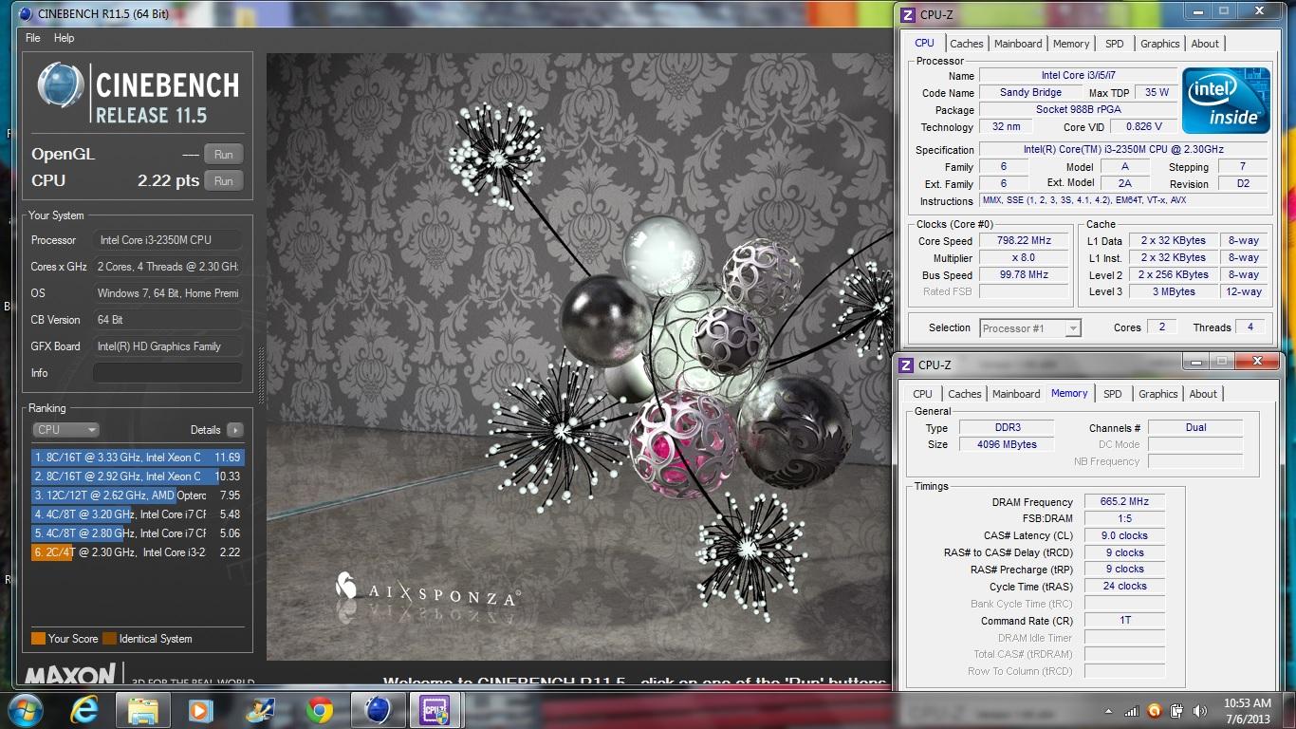Viewport: 1296px width, 729px height.
Task: Click the taskbar clock showing 10:53 AM
Action: pos(1247,711)
